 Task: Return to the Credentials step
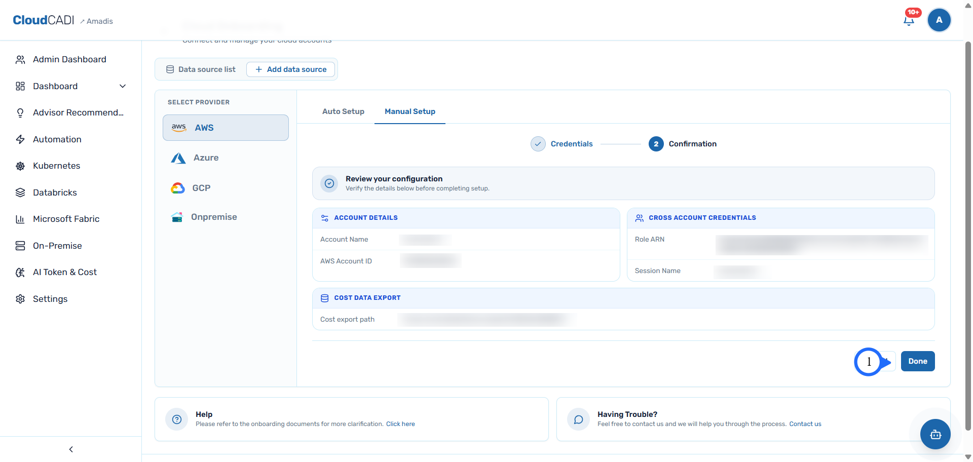click(x=562, y=144)
